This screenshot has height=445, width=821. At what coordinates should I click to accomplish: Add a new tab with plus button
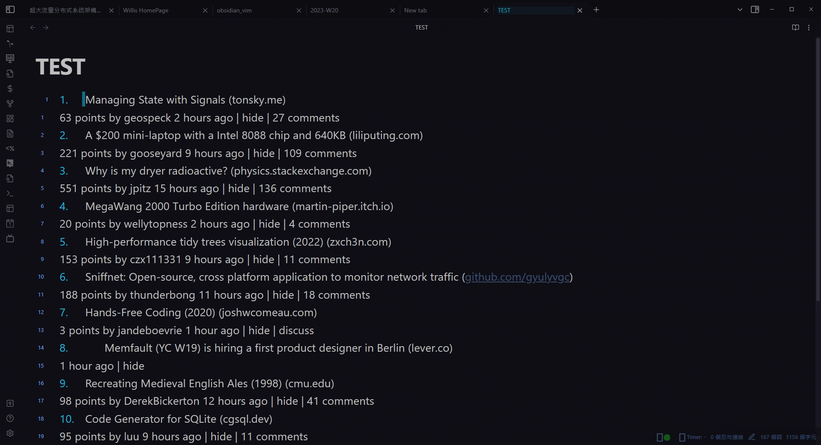click(596, 10)
